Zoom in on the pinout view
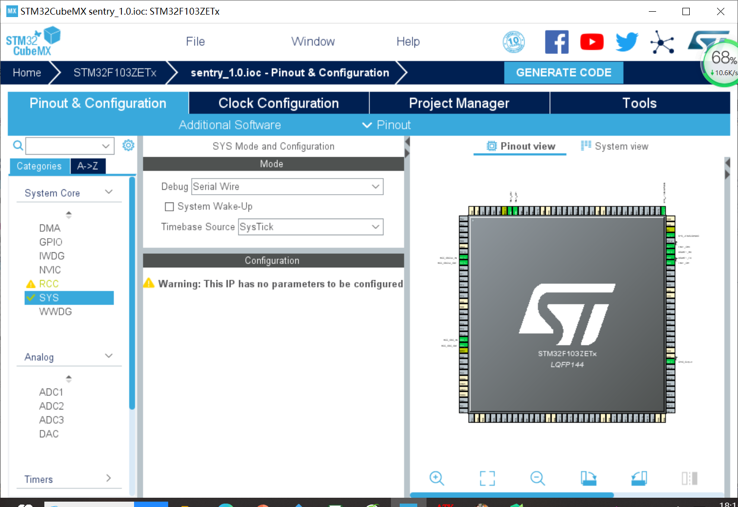This screenshot has width=738, height=507. [x=437, y=479]
